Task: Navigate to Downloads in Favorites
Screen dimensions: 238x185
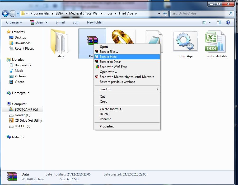Action: [x=22, y=43]
